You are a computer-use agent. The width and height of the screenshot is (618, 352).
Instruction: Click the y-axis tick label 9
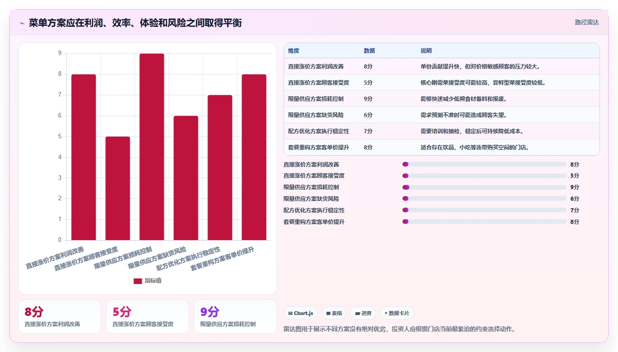click(60, 53)
